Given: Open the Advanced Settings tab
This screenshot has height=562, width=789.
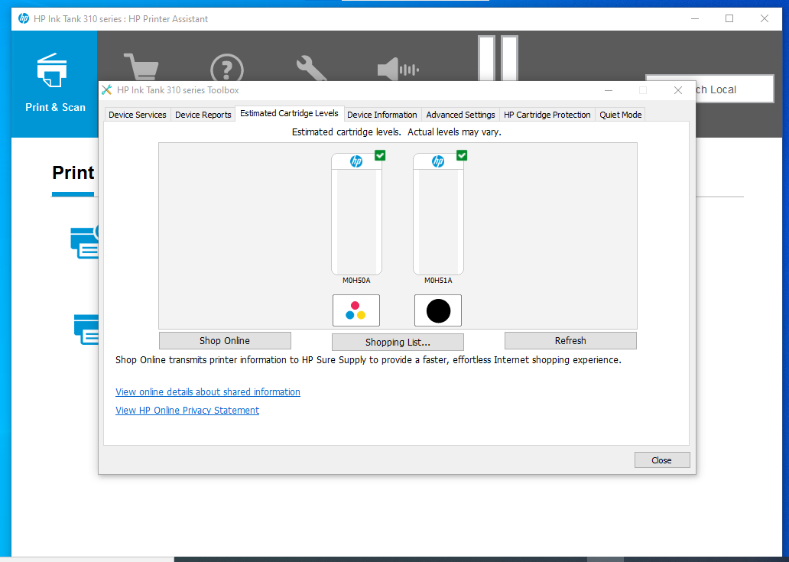Looking at the screenshot, I should 460,114.
